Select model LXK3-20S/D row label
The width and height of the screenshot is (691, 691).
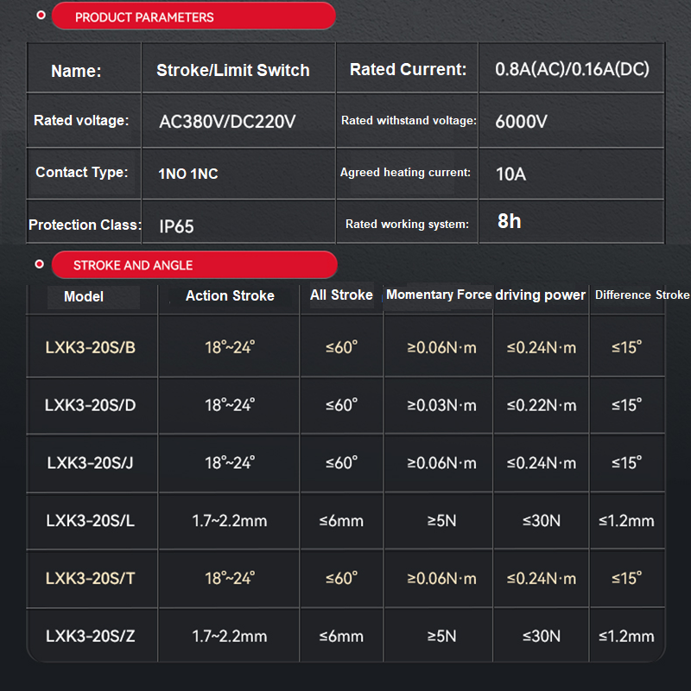coord(91,405)
